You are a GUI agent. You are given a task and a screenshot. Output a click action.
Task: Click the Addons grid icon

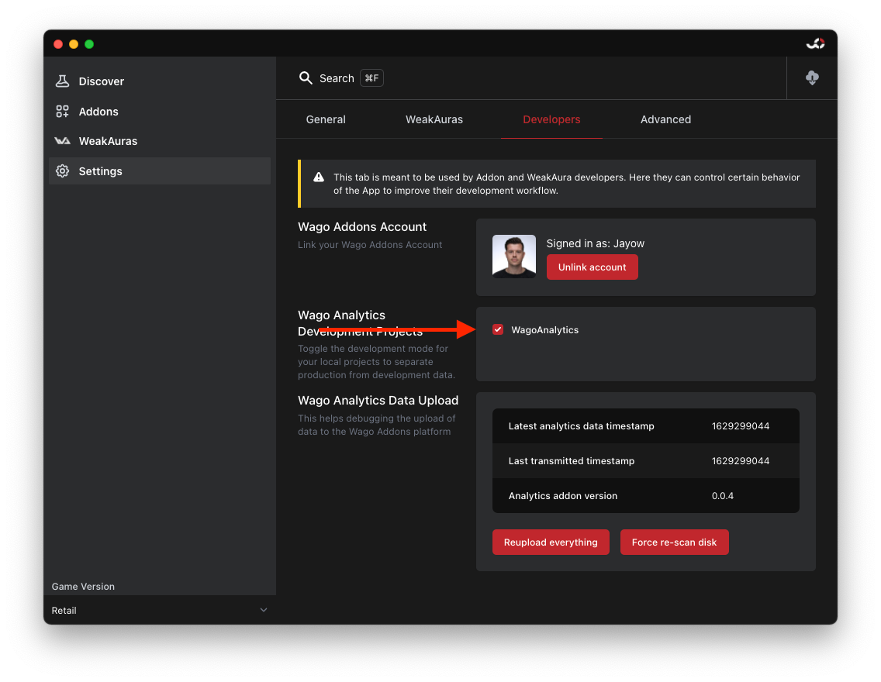coord(63,112)
